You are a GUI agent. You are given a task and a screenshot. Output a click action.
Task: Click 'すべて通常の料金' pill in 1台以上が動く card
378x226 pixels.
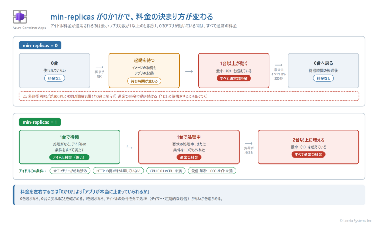(234, 78)
